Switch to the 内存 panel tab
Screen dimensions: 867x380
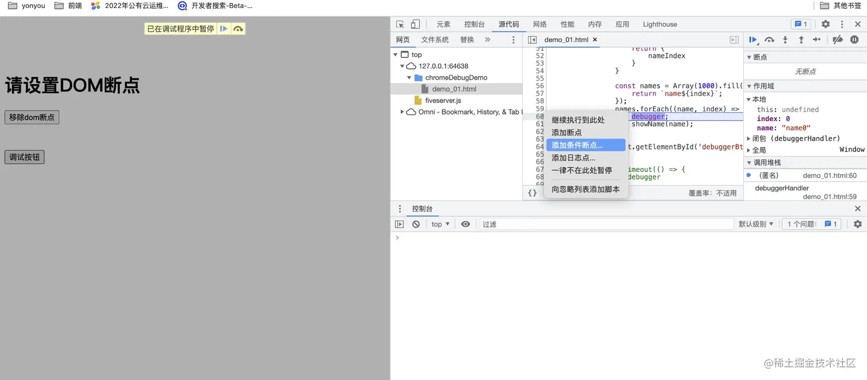595,24
